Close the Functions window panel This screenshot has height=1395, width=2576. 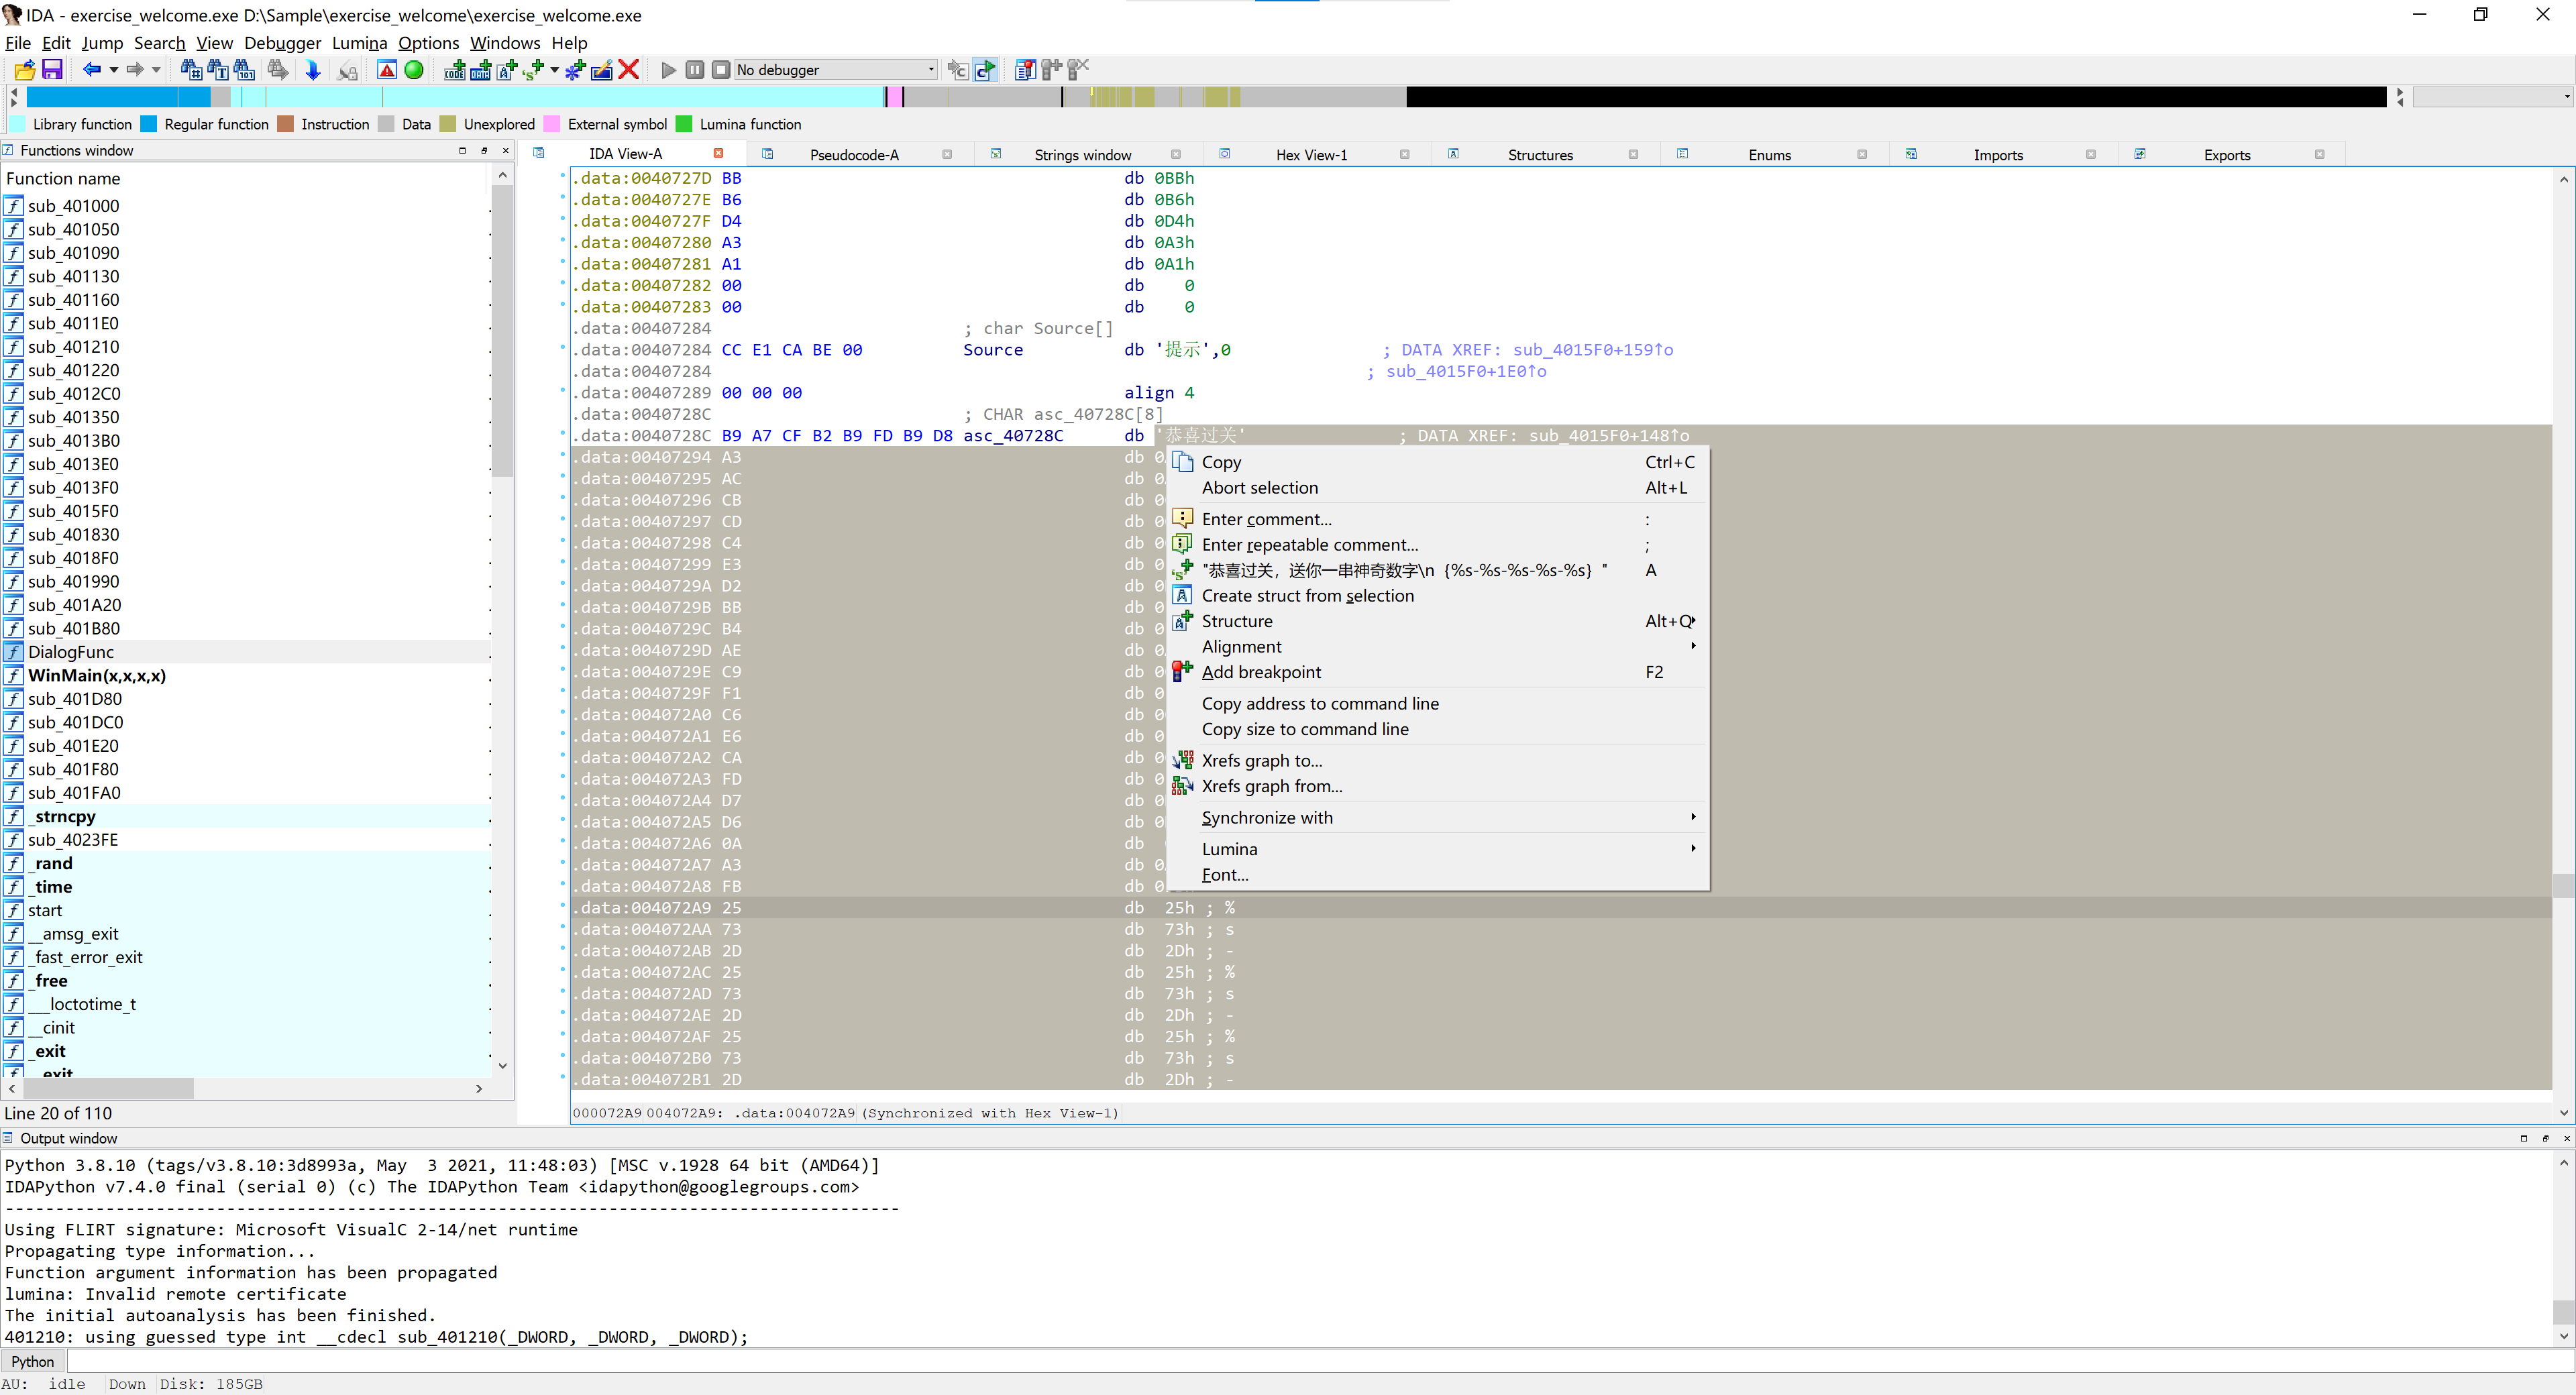pos(506,150)
